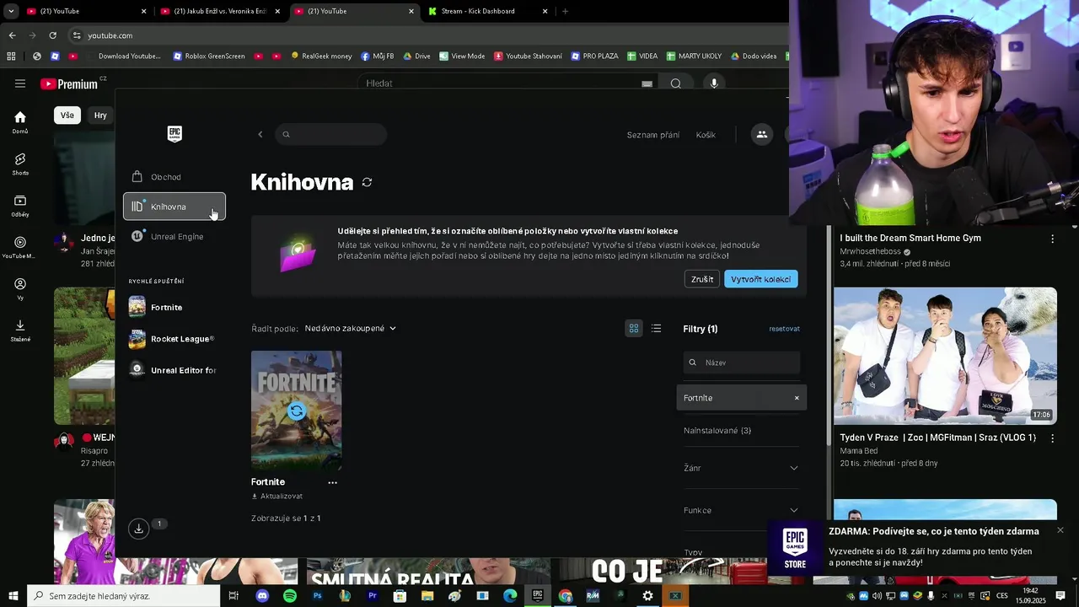The height and width of the screenshot is (607, 1079).
Task: Open the Roblox GreenScreen bookmark
Action: pos(209,56)
